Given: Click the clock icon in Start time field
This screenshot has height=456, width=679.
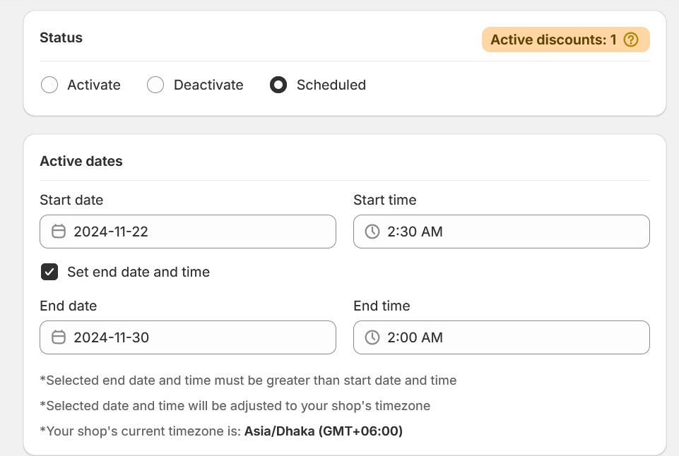Looking at the screenshot, I should pos(372,232).
